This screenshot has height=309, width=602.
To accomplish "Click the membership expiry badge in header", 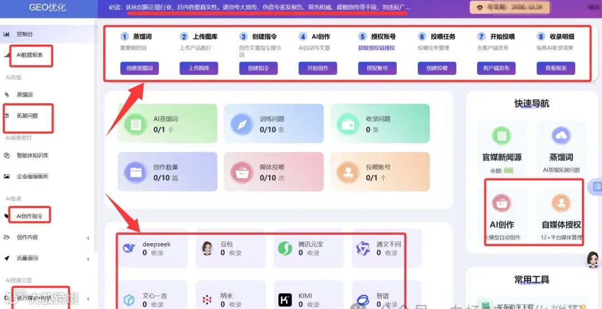I will [x=509, y=7].
